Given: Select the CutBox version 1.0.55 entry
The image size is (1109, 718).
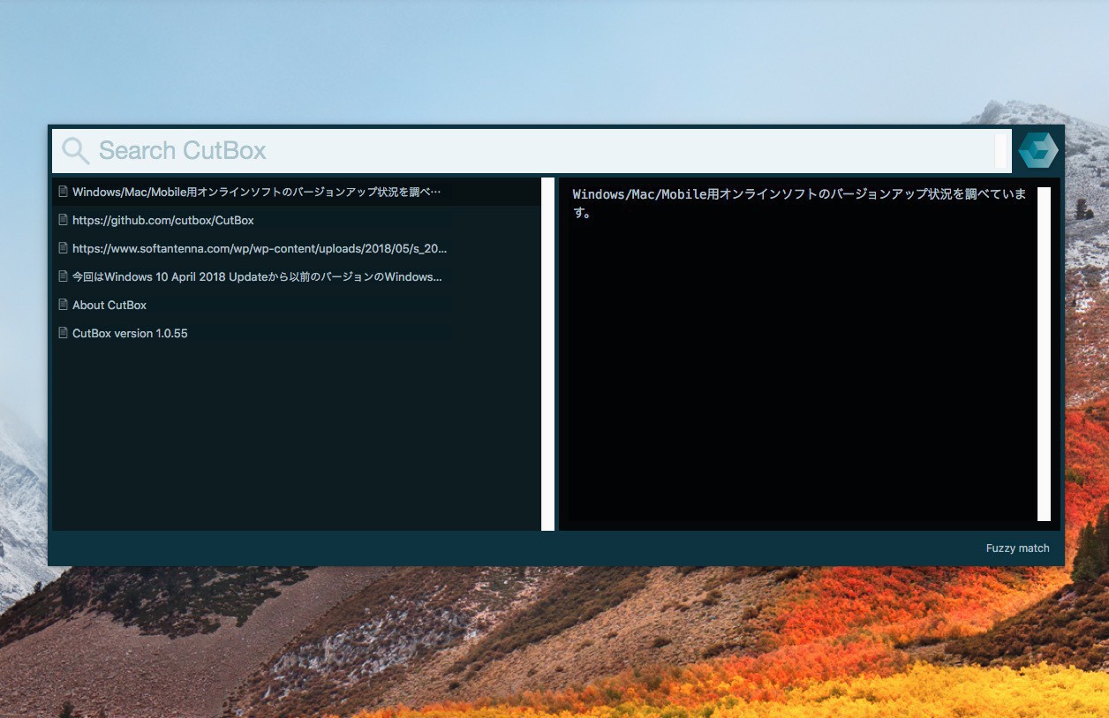Looking at the screenshot, I should click(297, 333).
